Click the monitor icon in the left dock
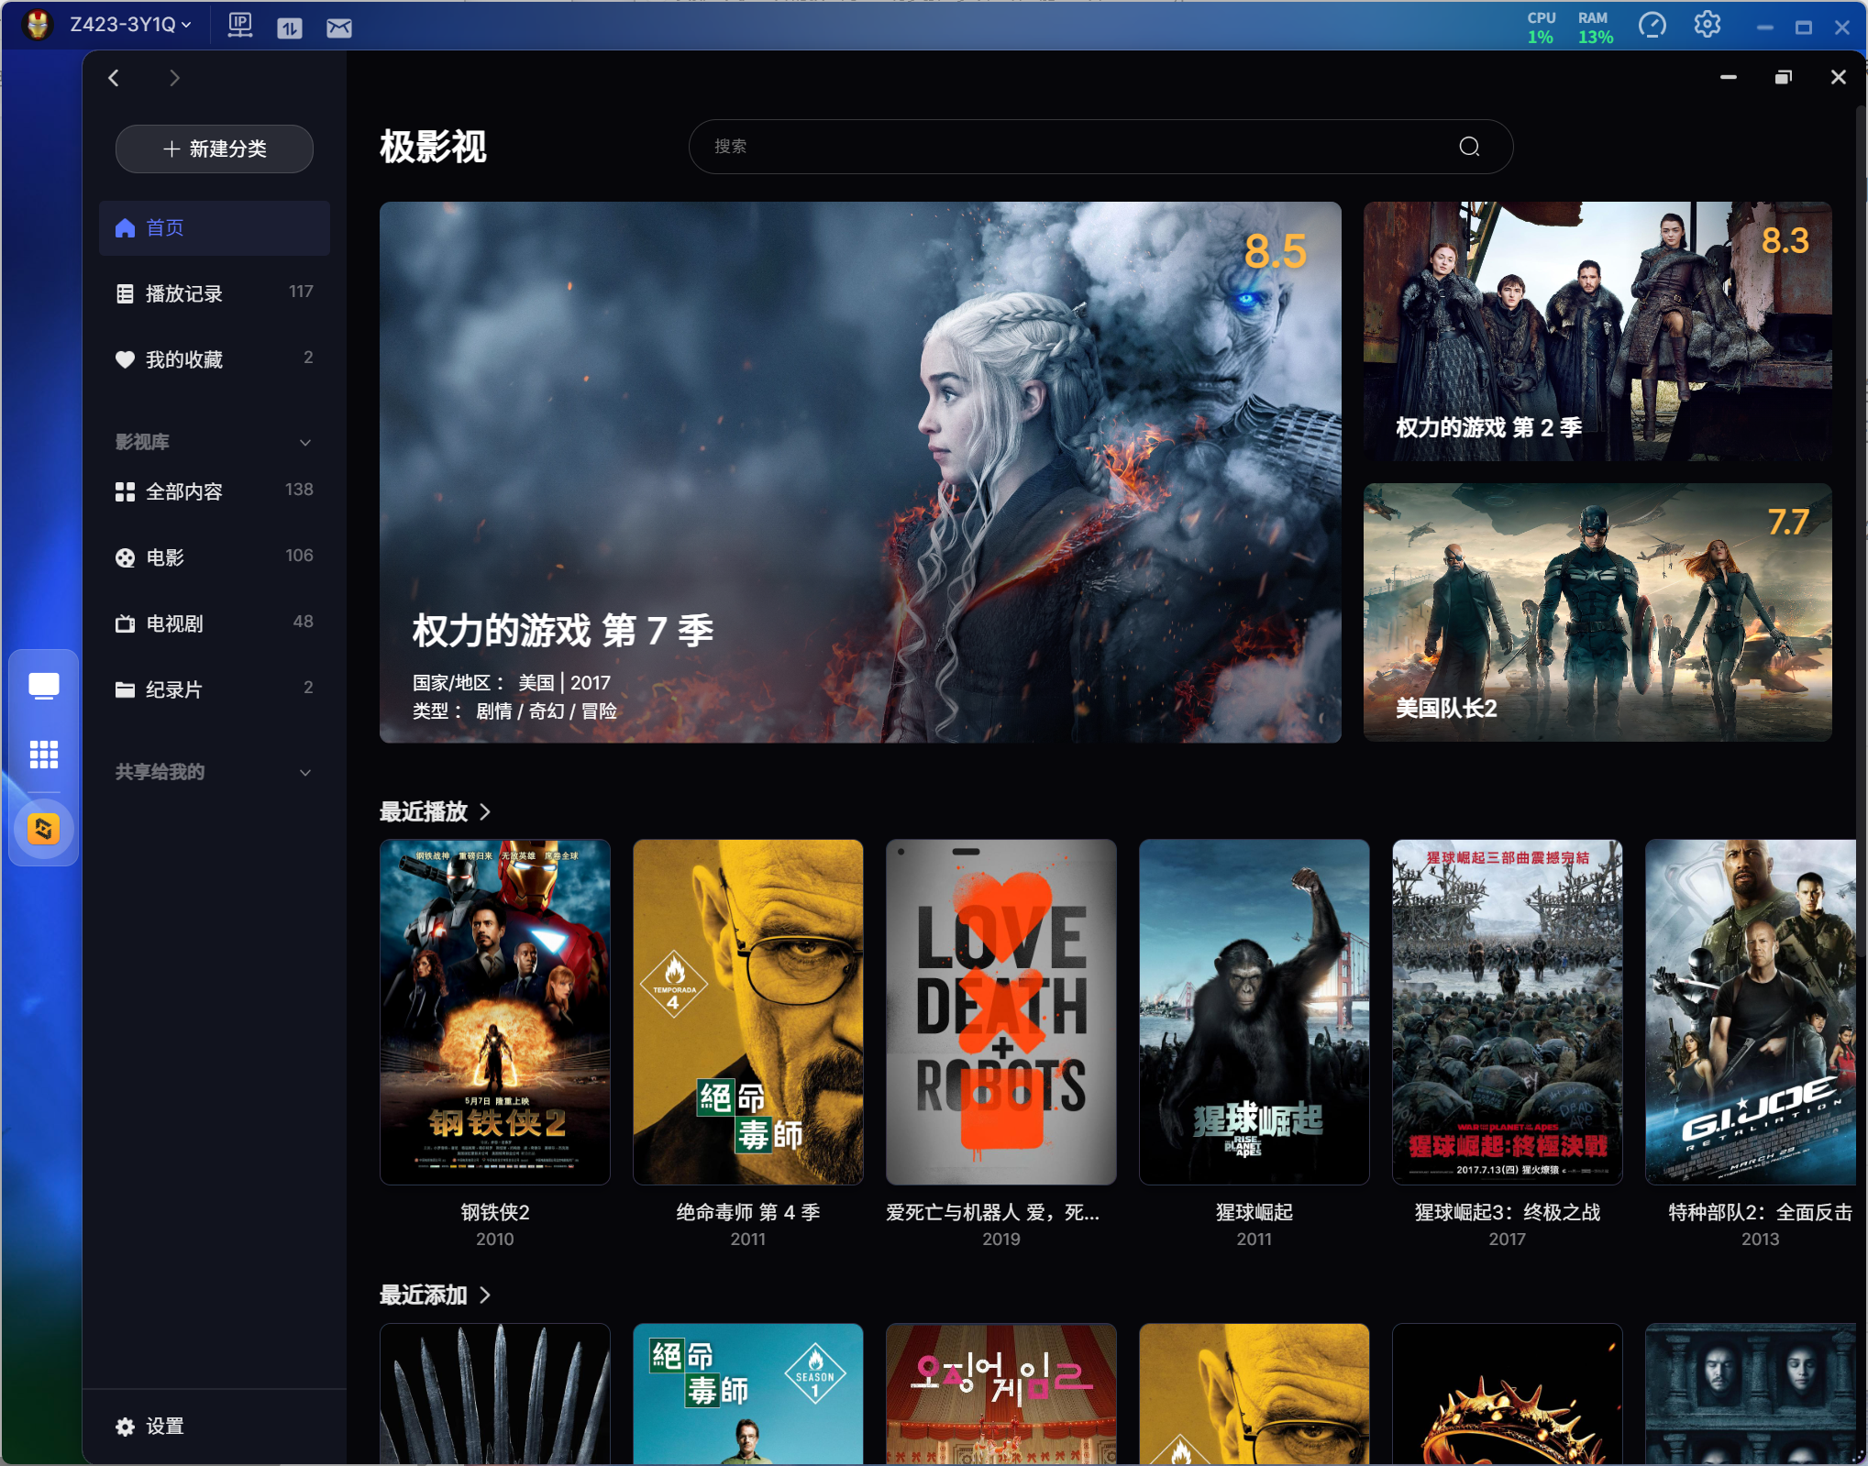This screenshot has height=1466, width=1868. [x=43, y=685]
